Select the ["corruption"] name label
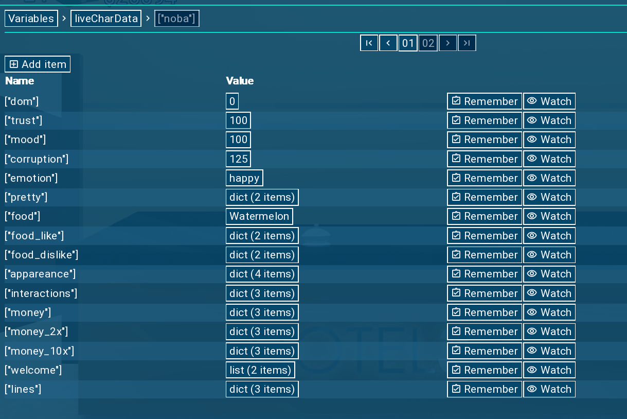 click(x=37, y=159)
